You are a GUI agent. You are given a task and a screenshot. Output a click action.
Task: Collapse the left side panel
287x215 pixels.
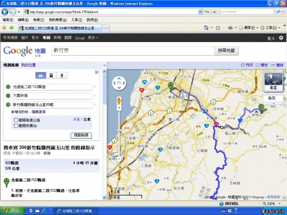[104, 65]
